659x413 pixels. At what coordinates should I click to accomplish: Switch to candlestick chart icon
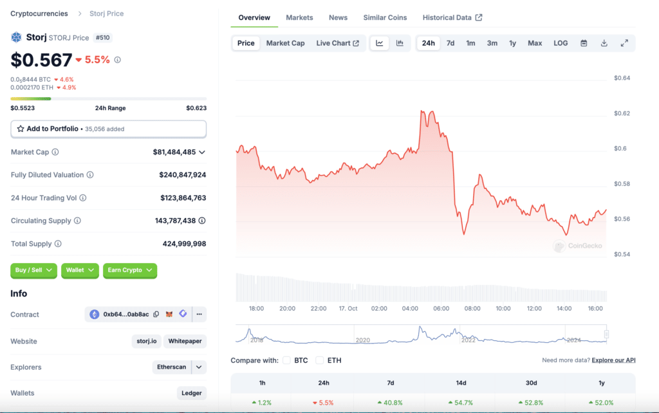click(x=400, y=43)
